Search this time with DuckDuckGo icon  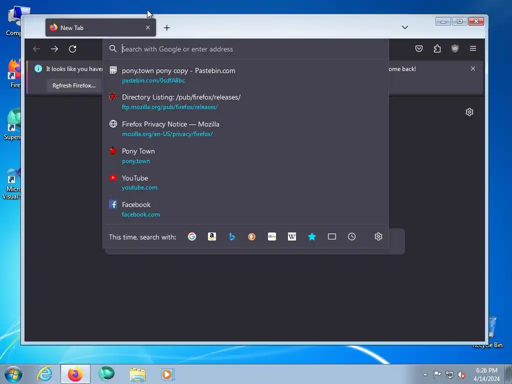click(x=252, y=236)
